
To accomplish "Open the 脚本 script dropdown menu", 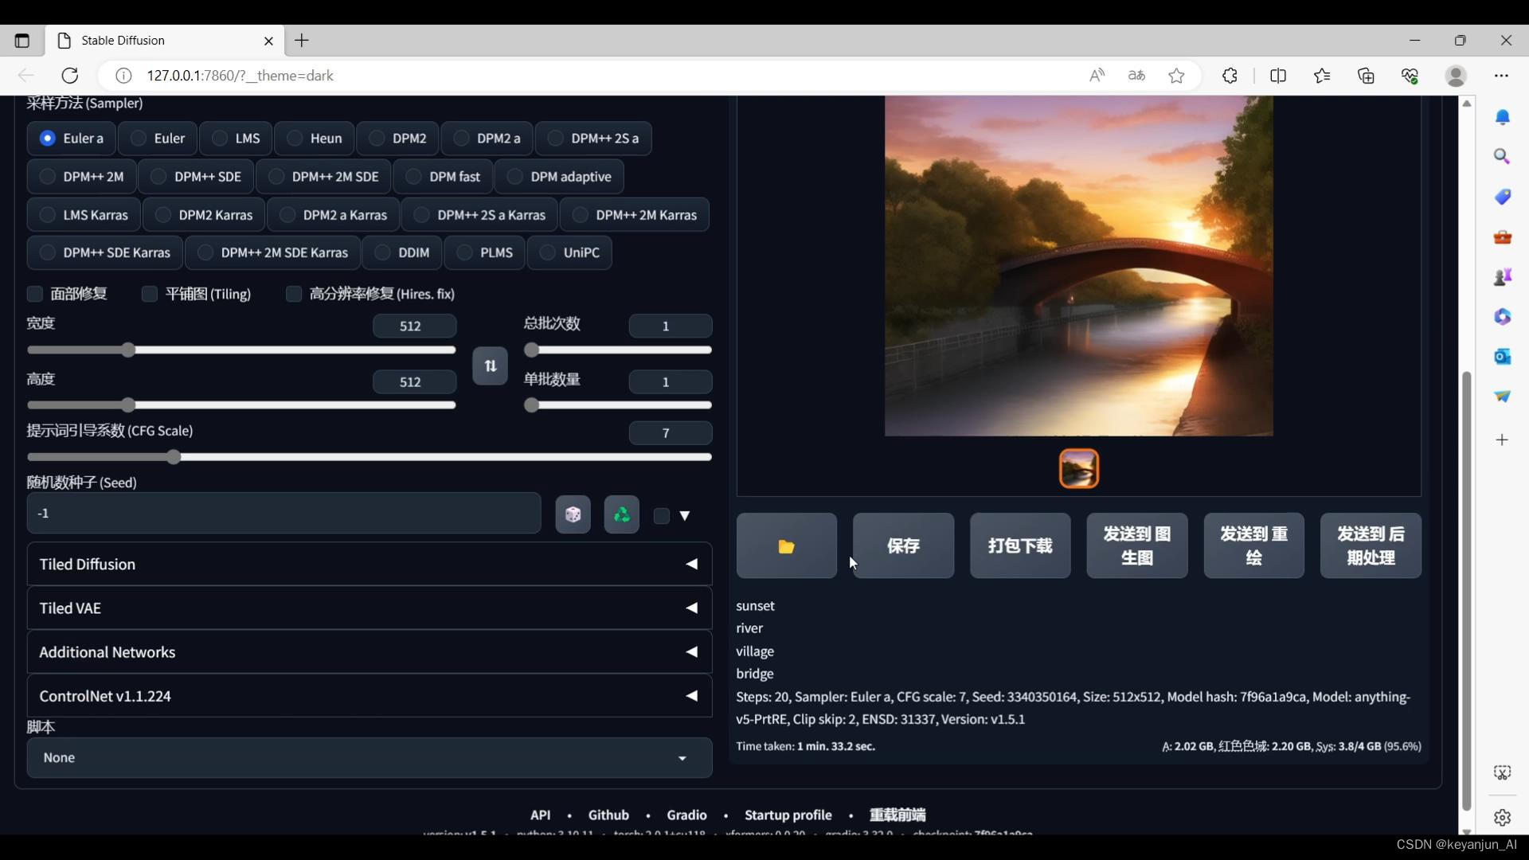I will click(x=366, y=756).
